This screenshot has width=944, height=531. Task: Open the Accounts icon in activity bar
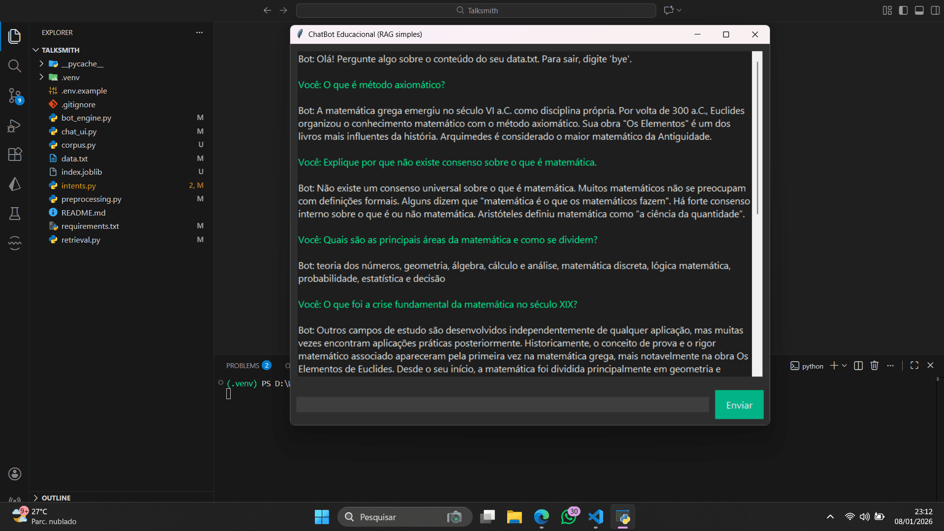point(15,474)
